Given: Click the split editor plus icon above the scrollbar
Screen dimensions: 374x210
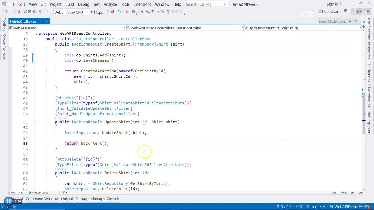Looking at the screenshot, I should coord(363,27).
